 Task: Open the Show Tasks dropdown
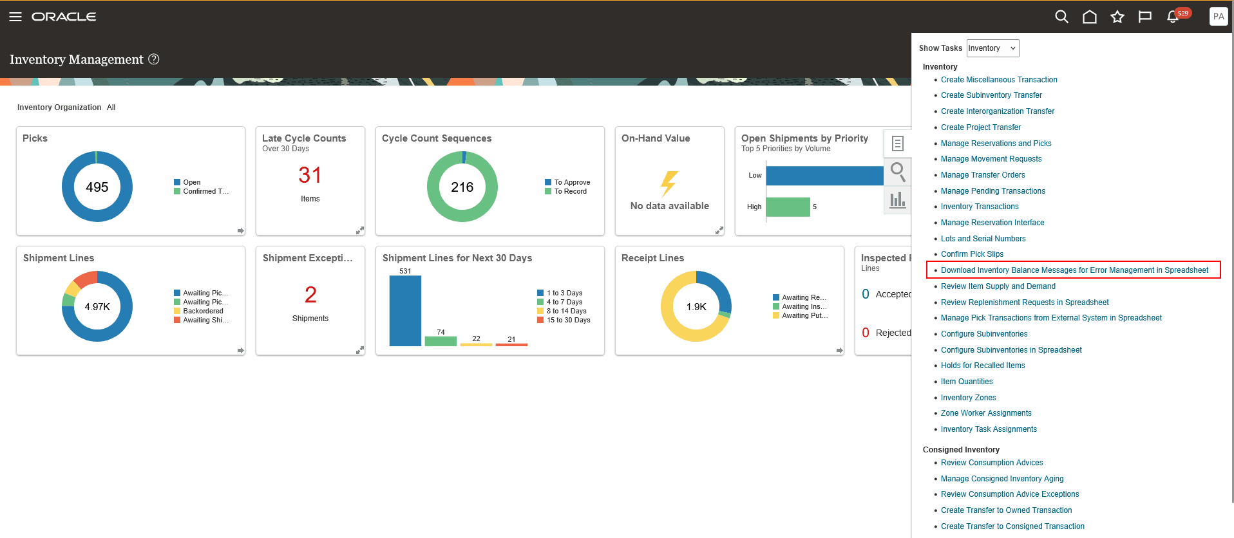click(992, 48)
